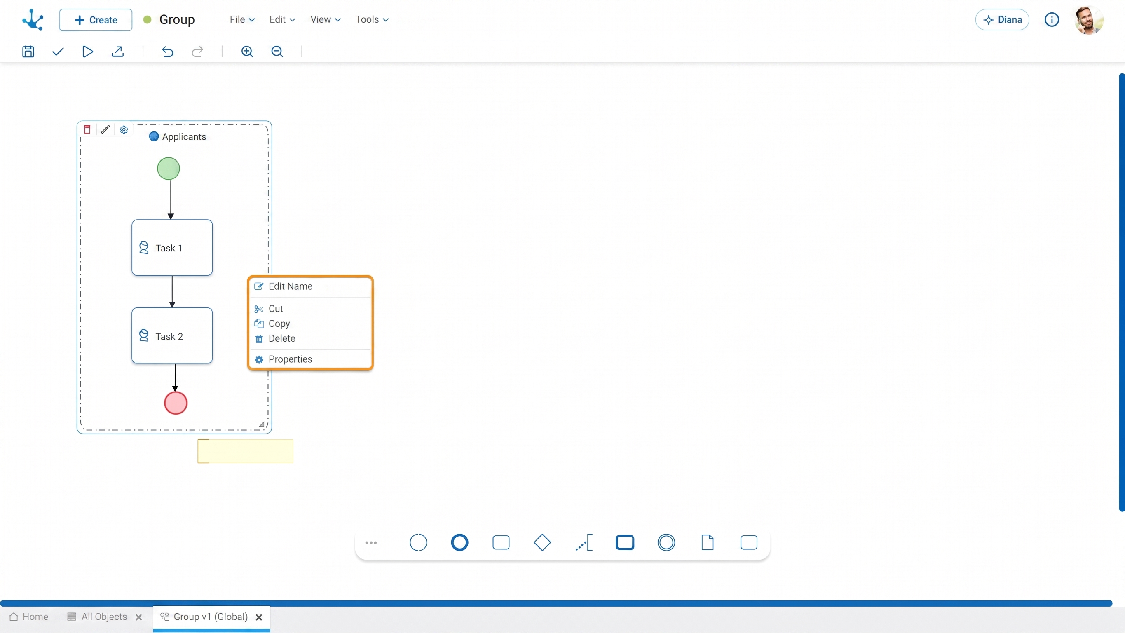This screenshot has height=633, width=1125.
Task: Select the last rounded rectangle palette shape
Action: tap(748, 543)
